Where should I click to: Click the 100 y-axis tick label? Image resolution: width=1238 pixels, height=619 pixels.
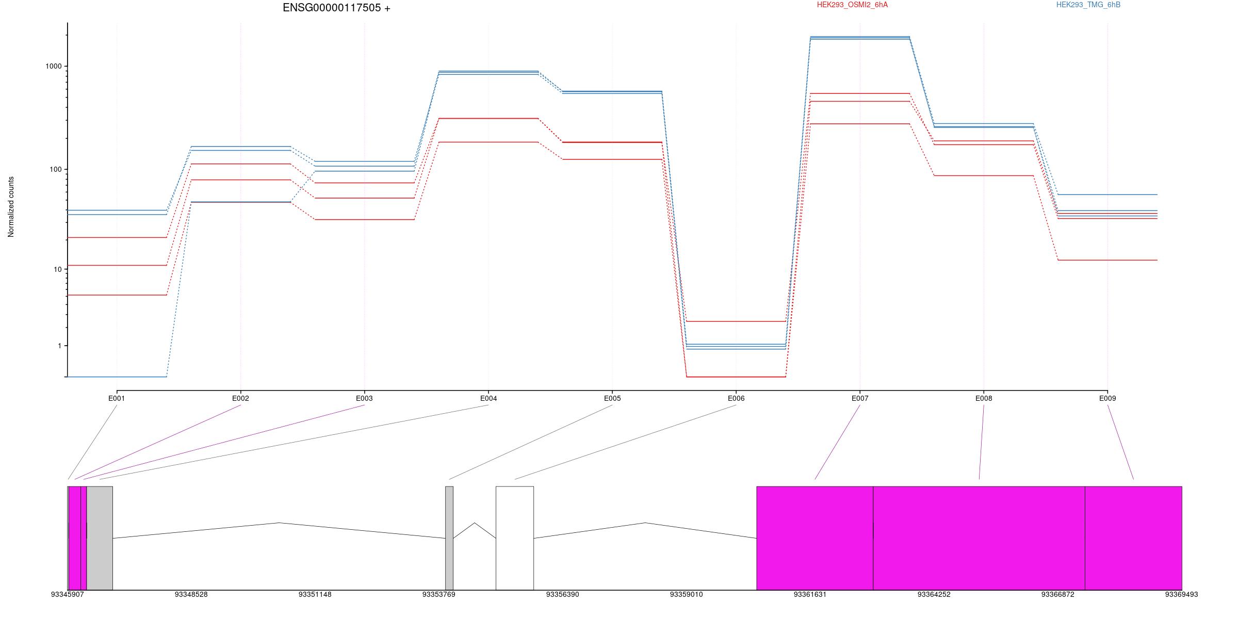point(56,169)
